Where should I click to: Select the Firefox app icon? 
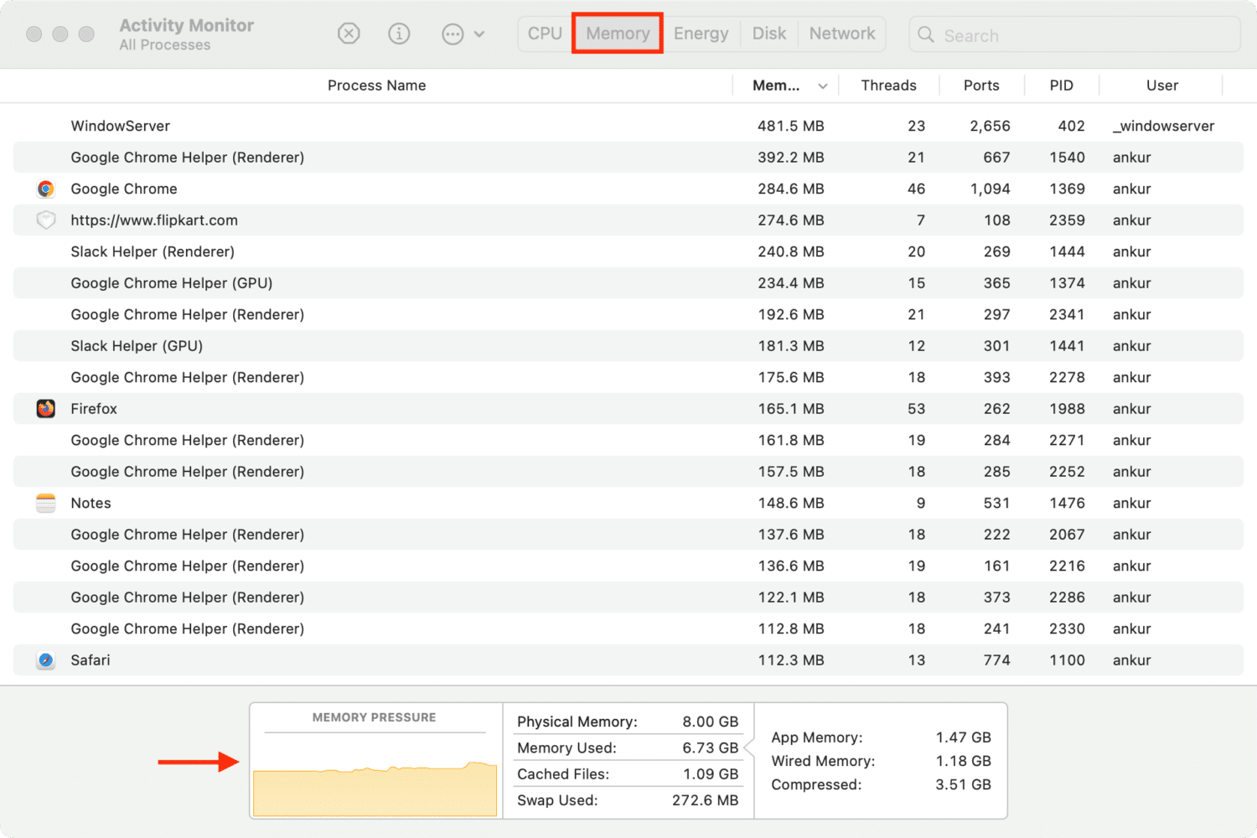coord(46,409)
